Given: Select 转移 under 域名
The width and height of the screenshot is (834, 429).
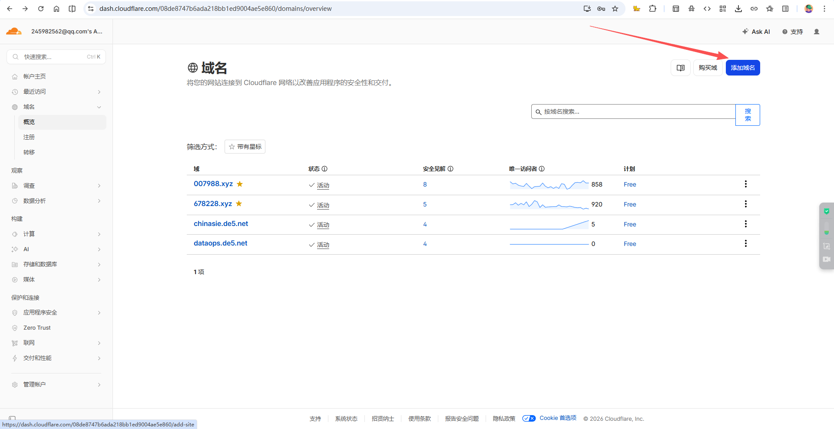Looking at the screenshot, I should coord(62,152).
